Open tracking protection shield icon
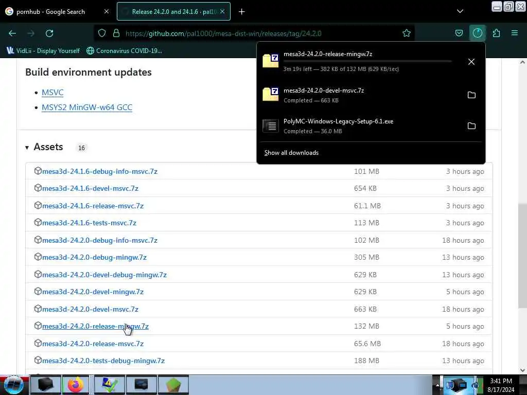This screenshot has width=527, height=395. pos(102,33)
